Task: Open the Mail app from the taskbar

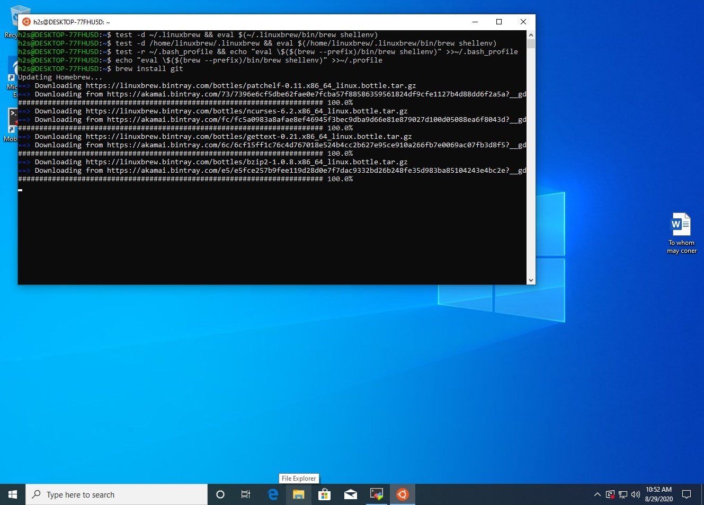Action: [350, 494]
